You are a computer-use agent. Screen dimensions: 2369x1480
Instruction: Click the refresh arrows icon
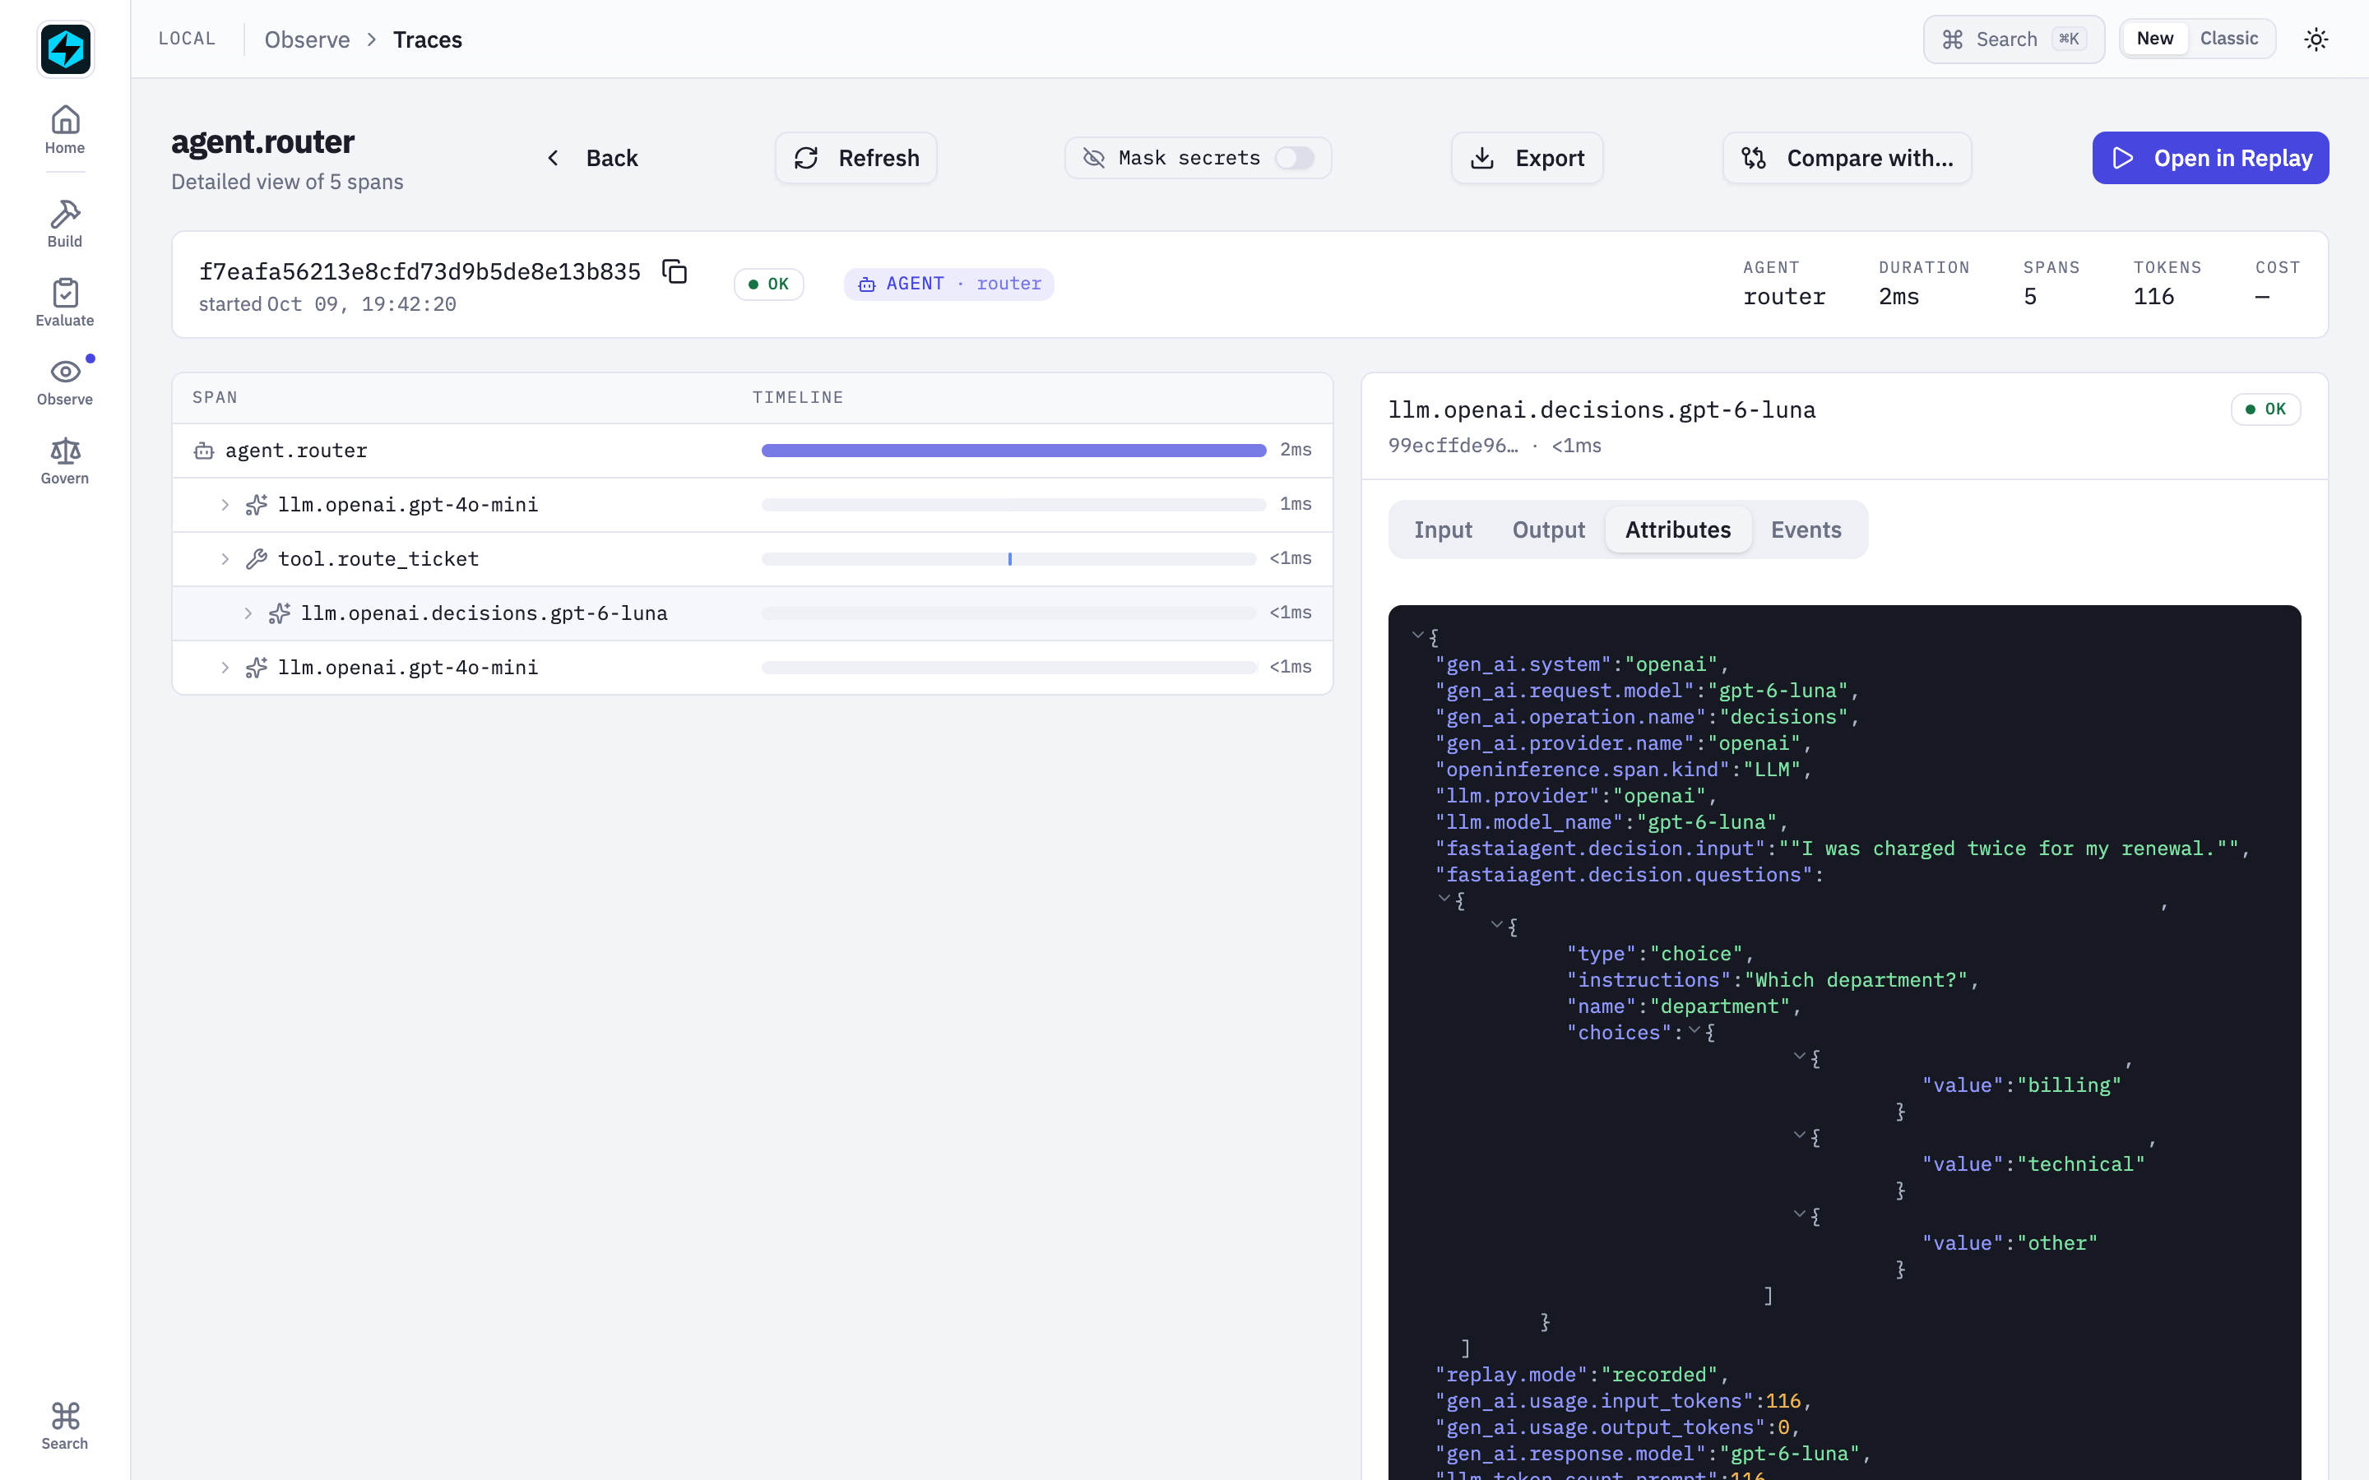pyautogui.click(x=805, y=158)
